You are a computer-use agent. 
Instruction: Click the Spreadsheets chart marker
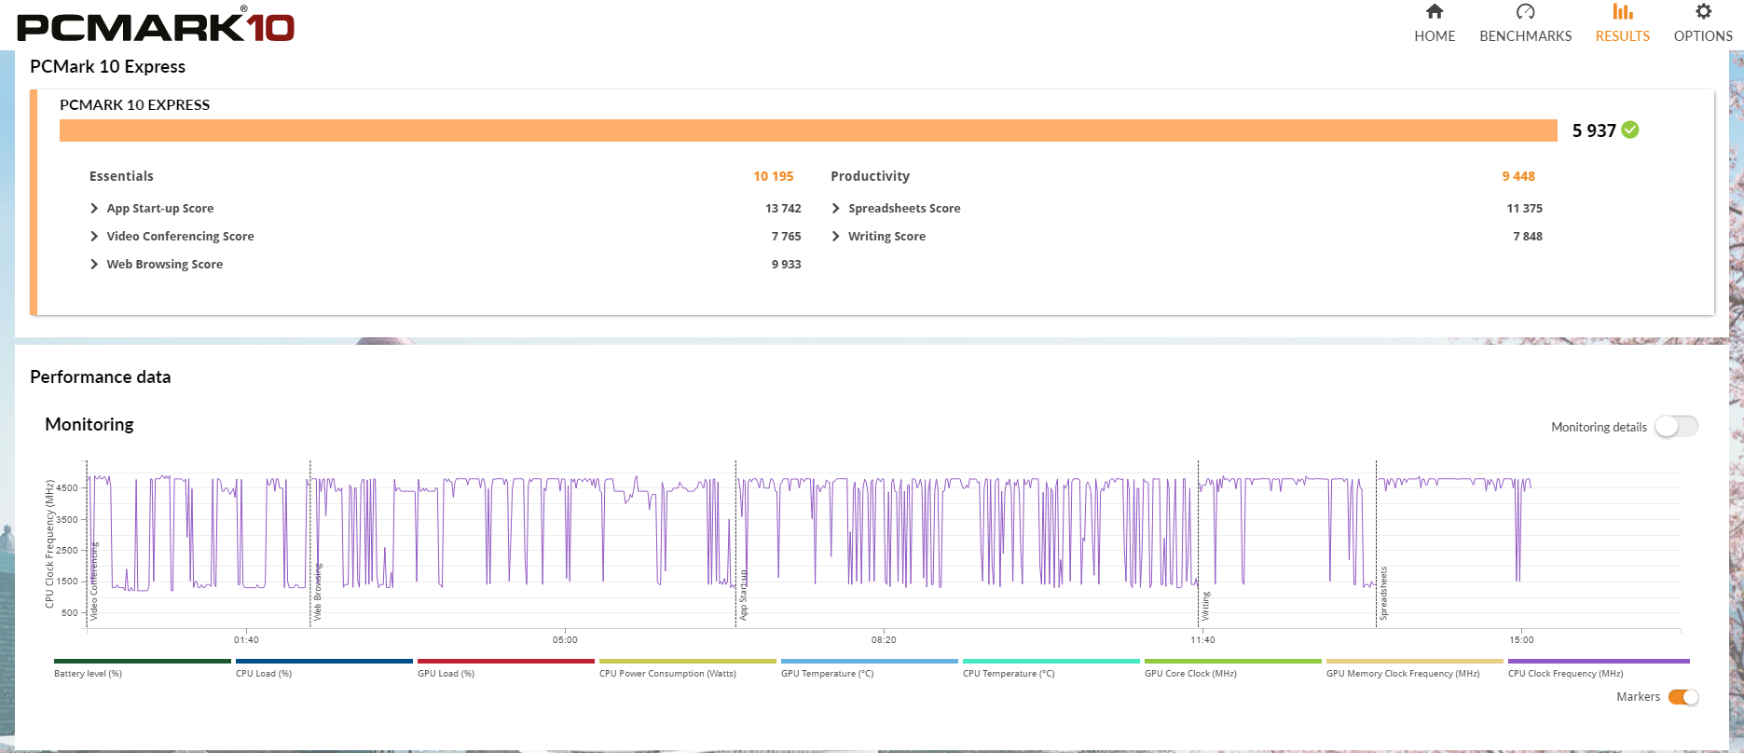pyautogui.click(x=1383, y=594)
